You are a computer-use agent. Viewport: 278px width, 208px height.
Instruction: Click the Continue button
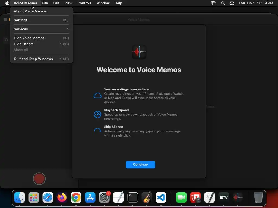pyautogui.click(x=140, y=164)
